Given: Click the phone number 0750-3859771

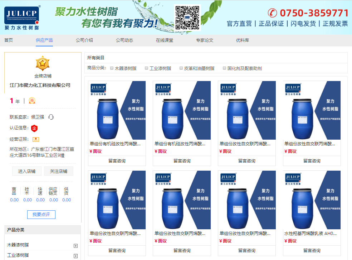Looking at the screenshot, I should [314, 13].
